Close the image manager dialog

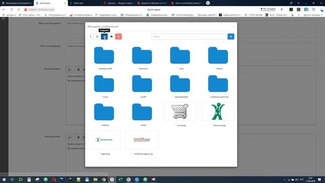click(x=234, y=26)
